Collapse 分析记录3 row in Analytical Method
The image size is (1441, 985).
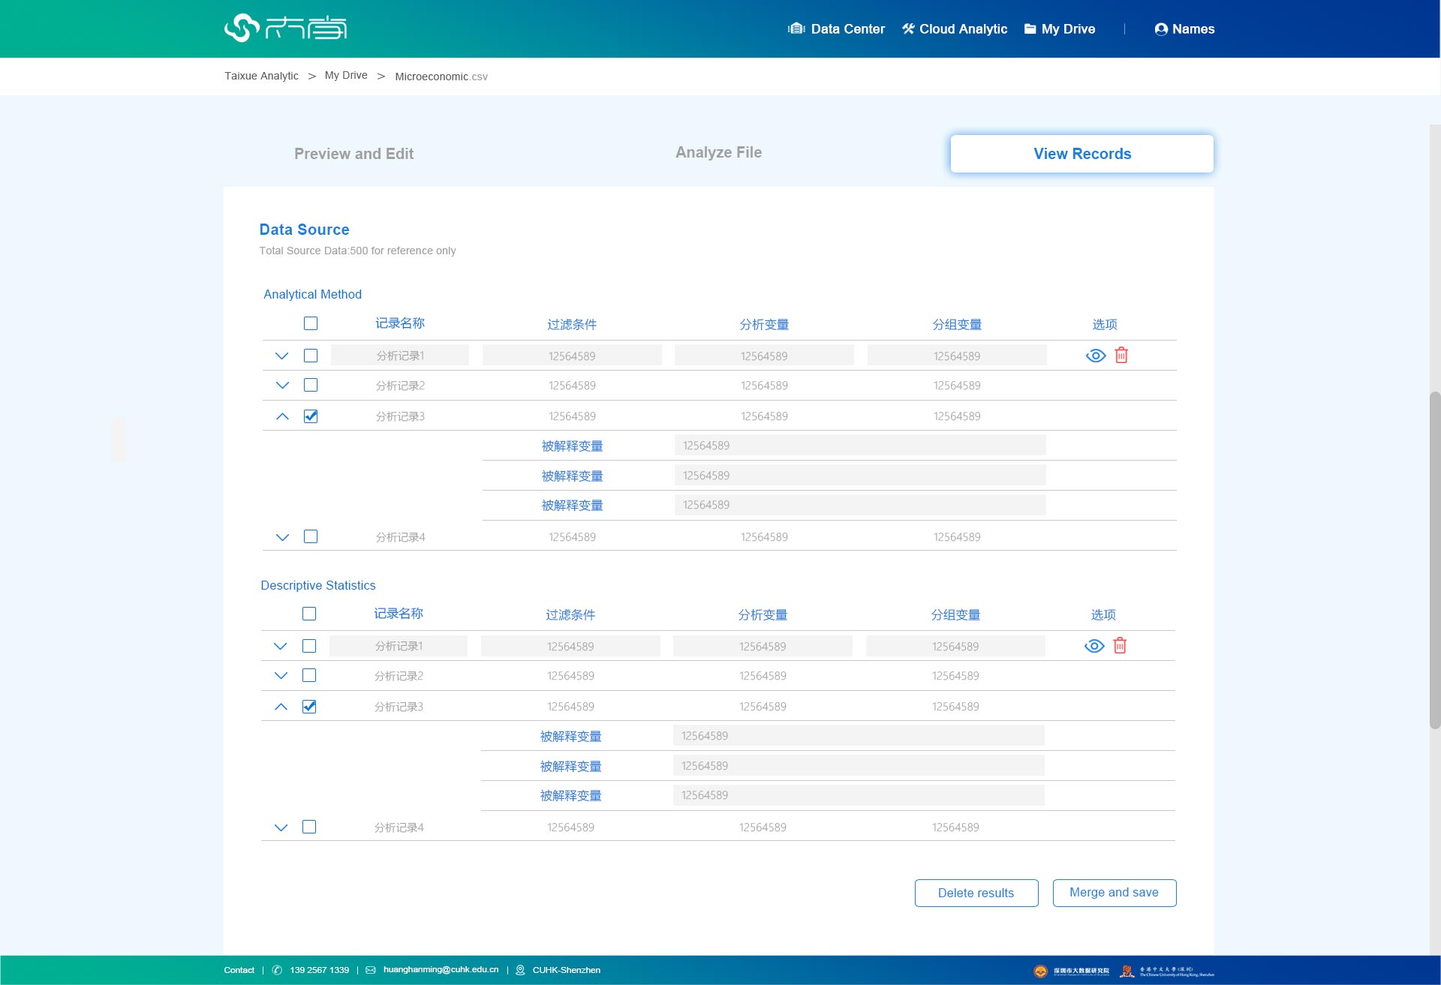pos(282,416)
